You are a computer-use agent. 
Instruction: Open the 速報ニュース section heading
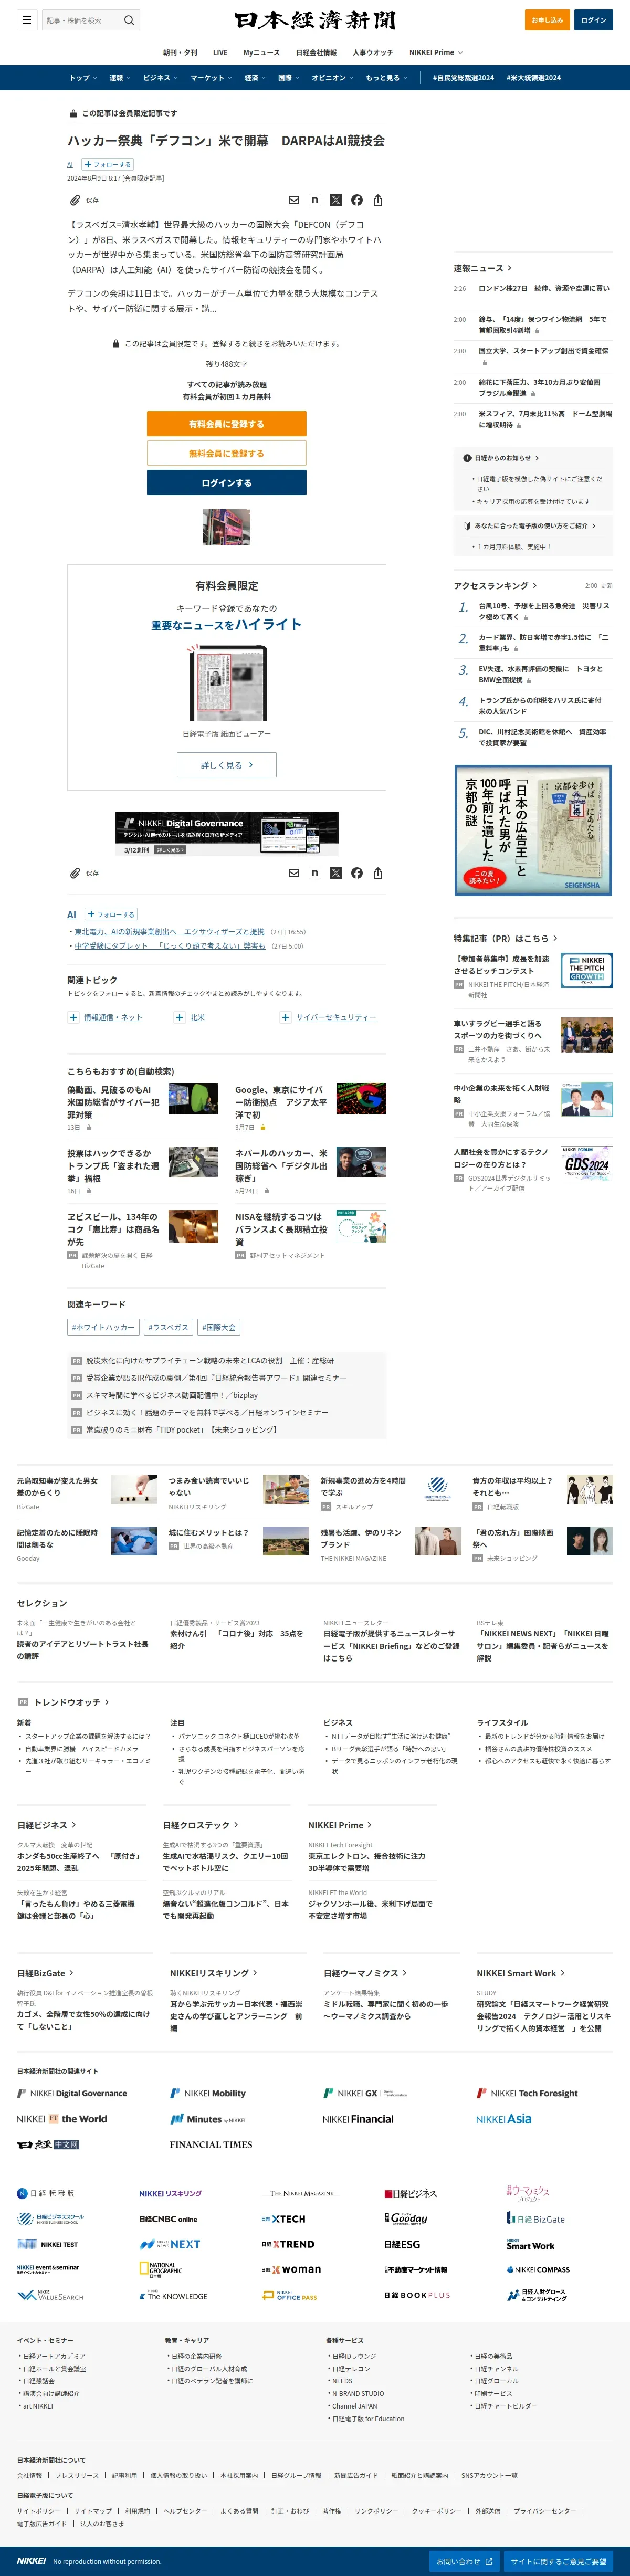point(483,268)
